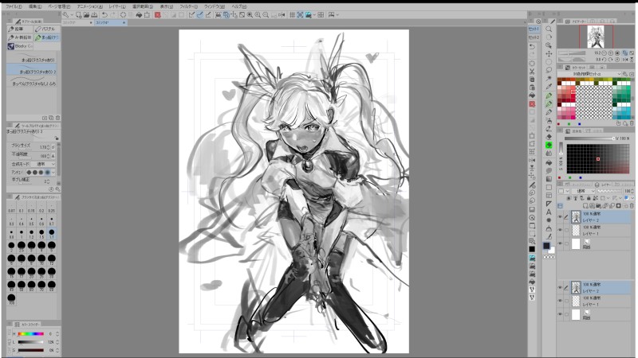Click the Cut scissors icon in Quick Access
The image size is (638, 358).
532,72
